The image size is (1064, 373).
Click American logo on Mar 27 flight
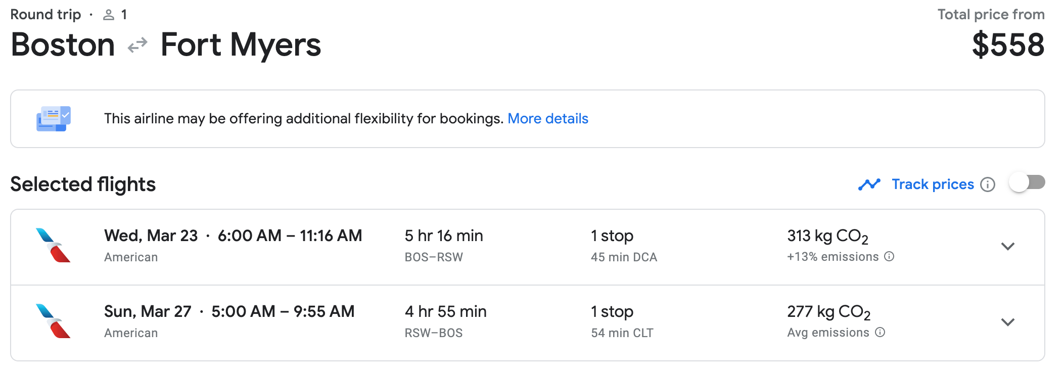(53, 321)
